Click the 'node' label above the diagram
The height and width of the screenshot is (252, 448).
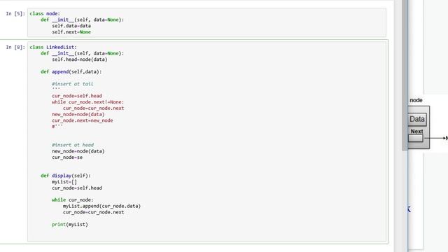pos(416,100)
